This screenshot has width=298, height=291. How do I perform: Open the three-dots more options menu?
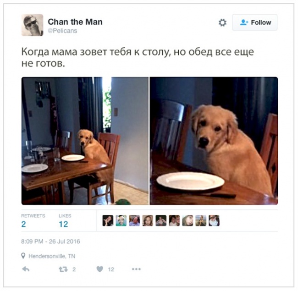(136, 269)
